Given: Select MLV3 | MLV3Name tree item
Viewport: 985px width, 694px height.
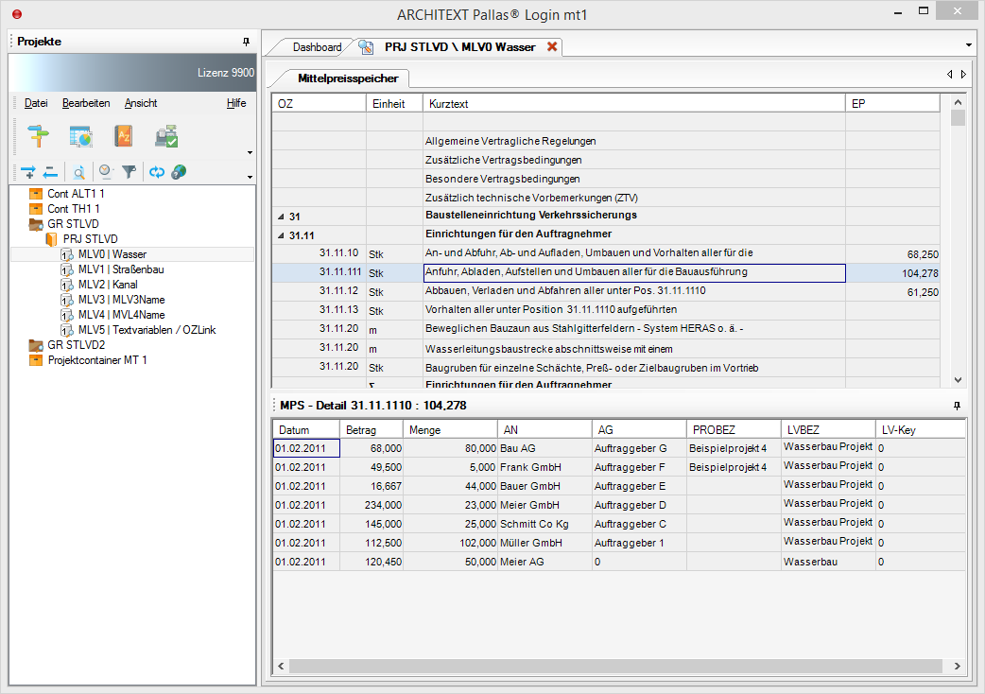Looking at the screenshot, I should (121, 300).
